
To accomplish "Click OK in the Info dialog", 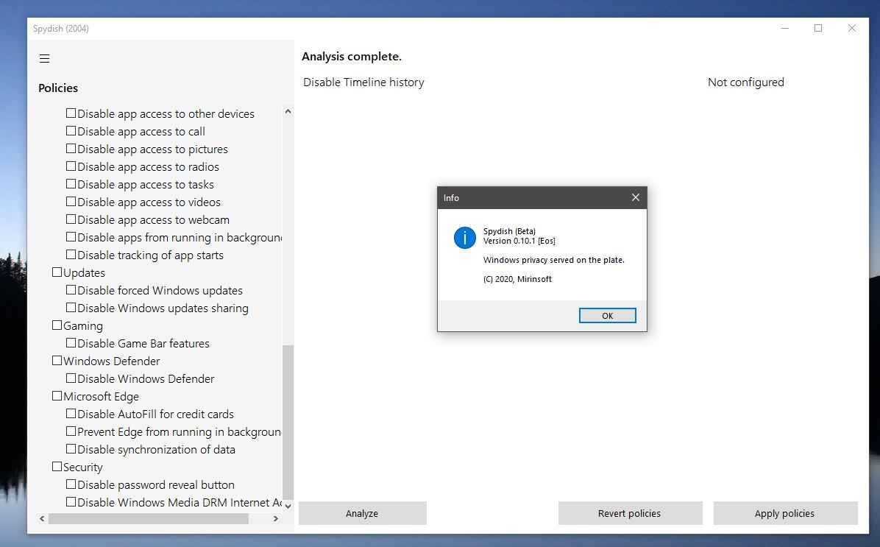I will (x=607, y=316).
